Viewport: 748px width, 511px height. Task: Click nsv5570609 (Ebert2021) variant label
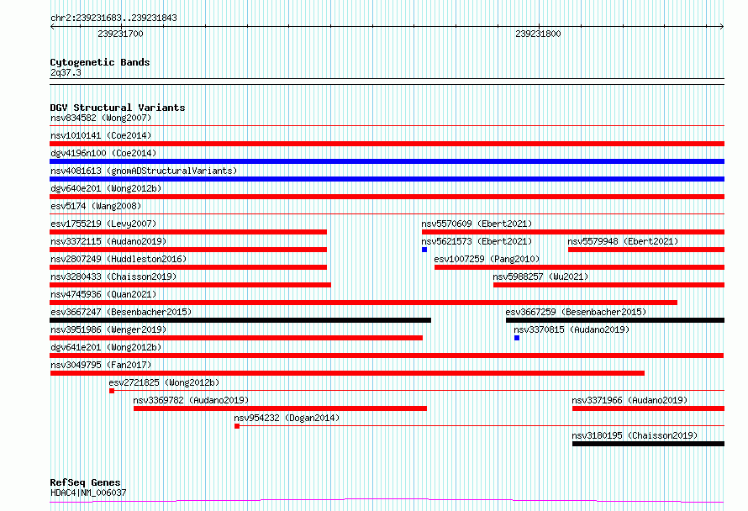477,224
